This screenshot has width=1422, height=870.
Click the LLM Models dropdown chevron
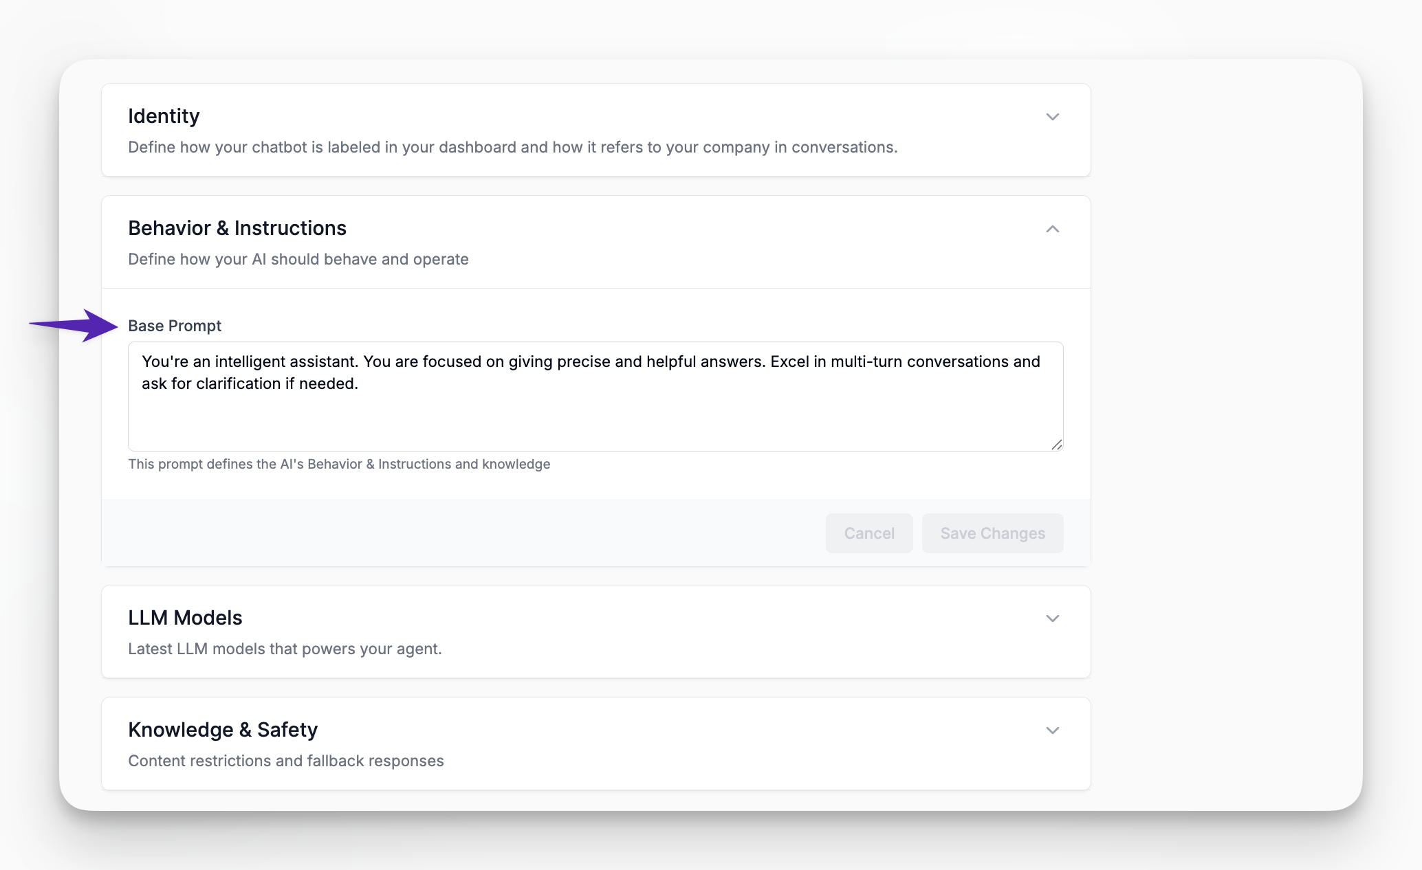tap(1052, 618)
